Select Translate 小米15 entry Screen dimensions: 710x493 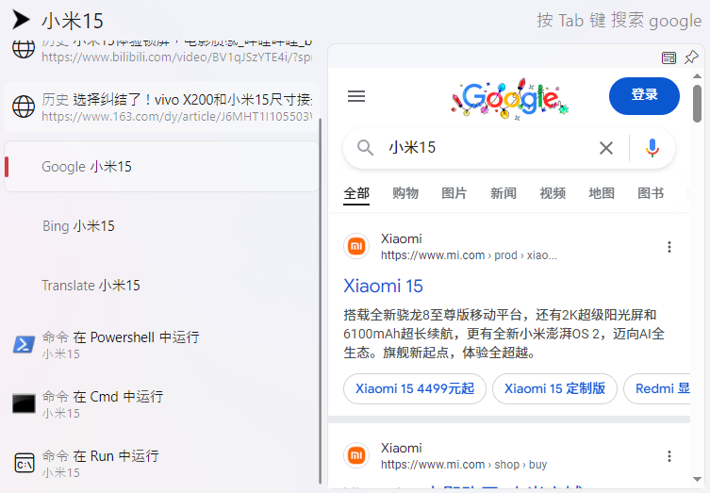coord(161,286)
